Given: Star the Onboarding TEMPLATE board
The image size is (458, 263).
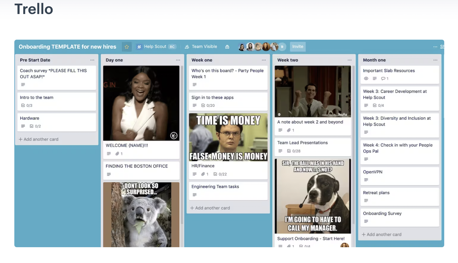Looking at the screenshot, I should [127, 47].
